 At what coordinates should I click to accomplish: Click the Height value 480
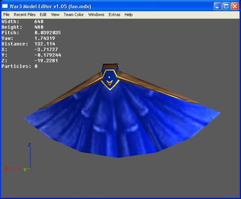39,27
